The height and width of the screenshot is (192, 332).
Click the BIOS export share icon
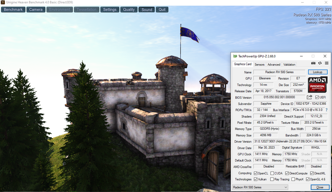point(309,97)
